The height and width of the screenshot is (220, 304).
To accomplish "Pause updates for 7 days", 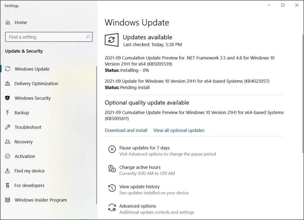I will 145,148.
